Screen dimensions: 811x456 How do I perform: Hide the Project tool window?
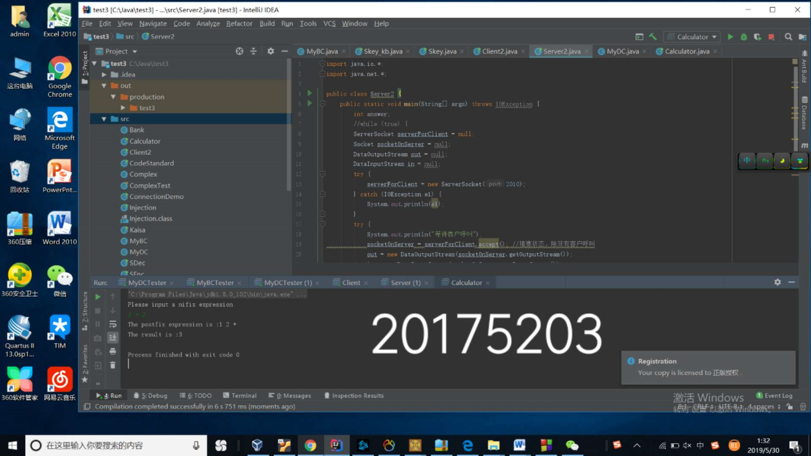point(285,51)
